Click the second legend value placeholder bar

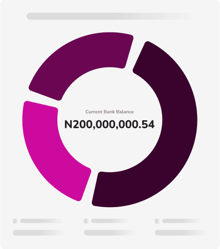(x=110, y=233)
